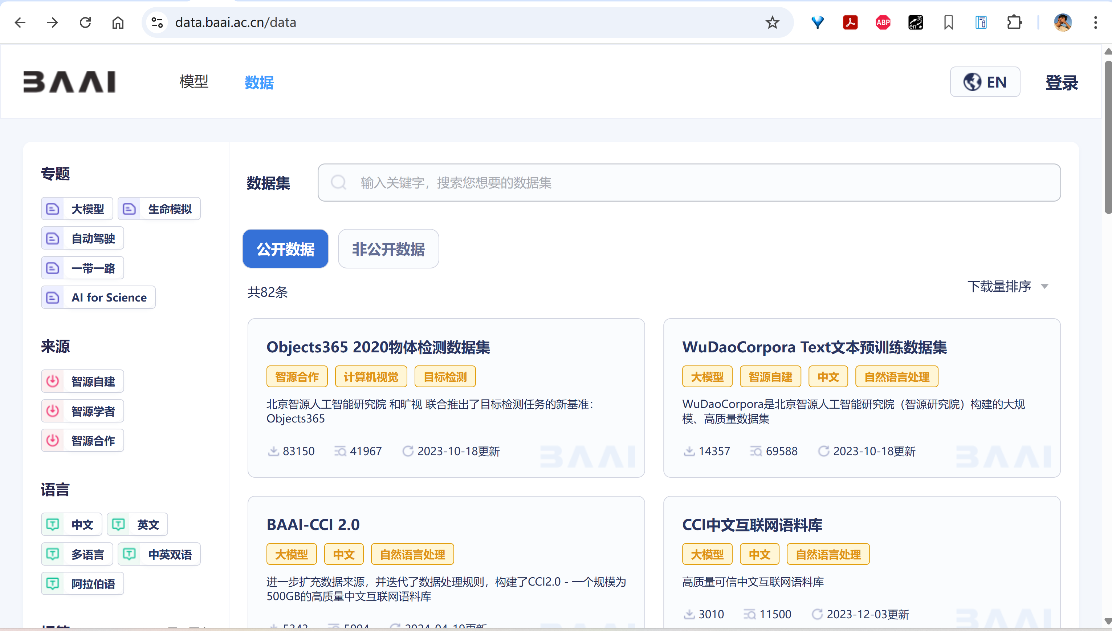Open the site information icon beside the URL
The width and height of the screenshot is (1112, 631).
[x=157, y=23]
